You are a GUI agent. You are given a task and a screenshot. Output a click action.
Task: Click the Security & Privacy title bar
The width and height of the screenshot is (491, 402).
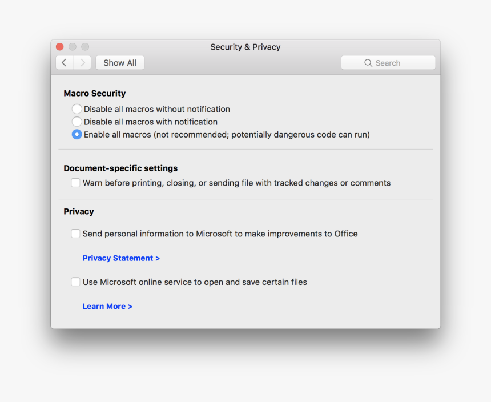pos(246,47)
